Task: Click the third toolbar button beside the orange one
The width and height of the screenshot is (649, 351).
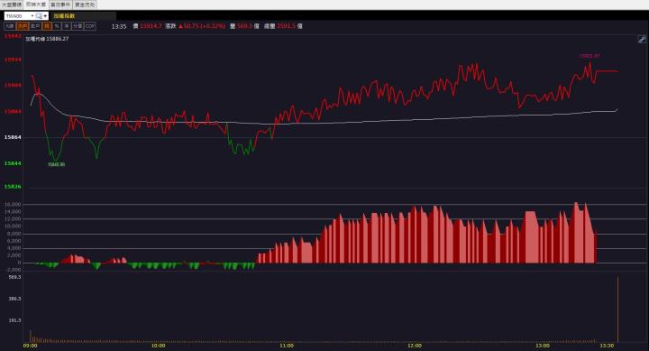Action: pos(35,25)
